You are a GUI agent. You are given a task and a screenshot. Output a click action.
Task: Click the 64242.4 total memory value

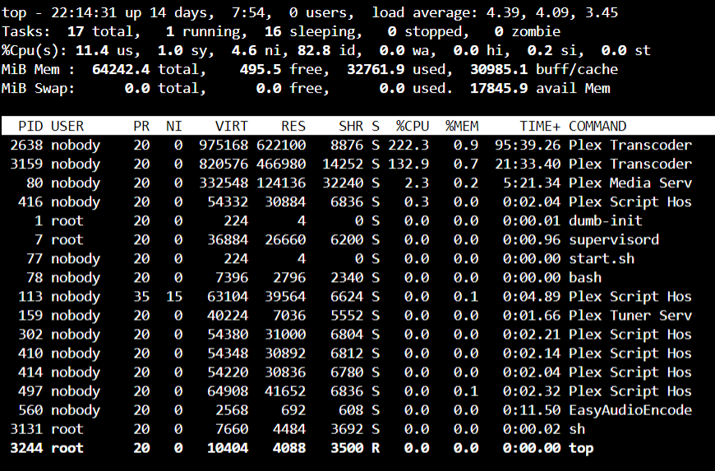(121, 69)
